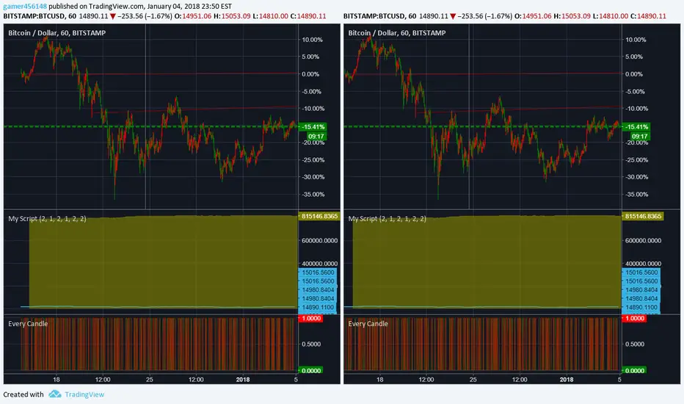Click the C:14890.11 close value in the right header
The image size is (684, 404).
(x=648, y=16)
